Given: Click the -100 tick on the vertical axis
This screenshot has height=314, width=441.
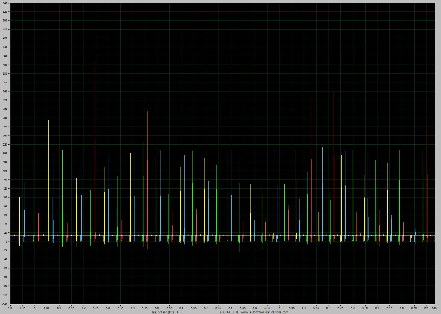Looking at the screenshot, I should tap(4, 286).
